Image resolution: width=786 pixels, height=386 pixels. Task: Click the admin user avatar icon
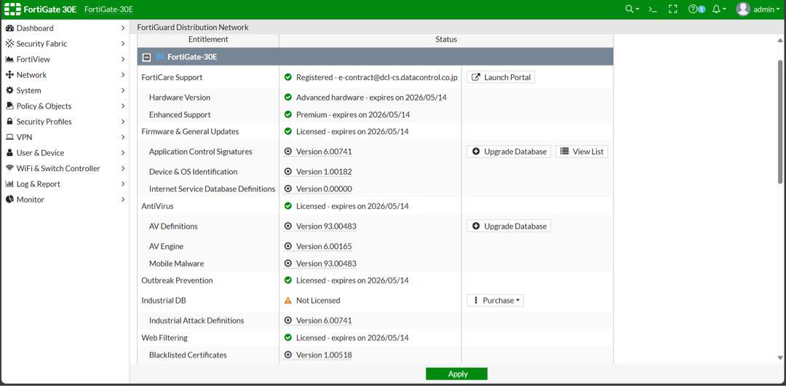(743, 9)
